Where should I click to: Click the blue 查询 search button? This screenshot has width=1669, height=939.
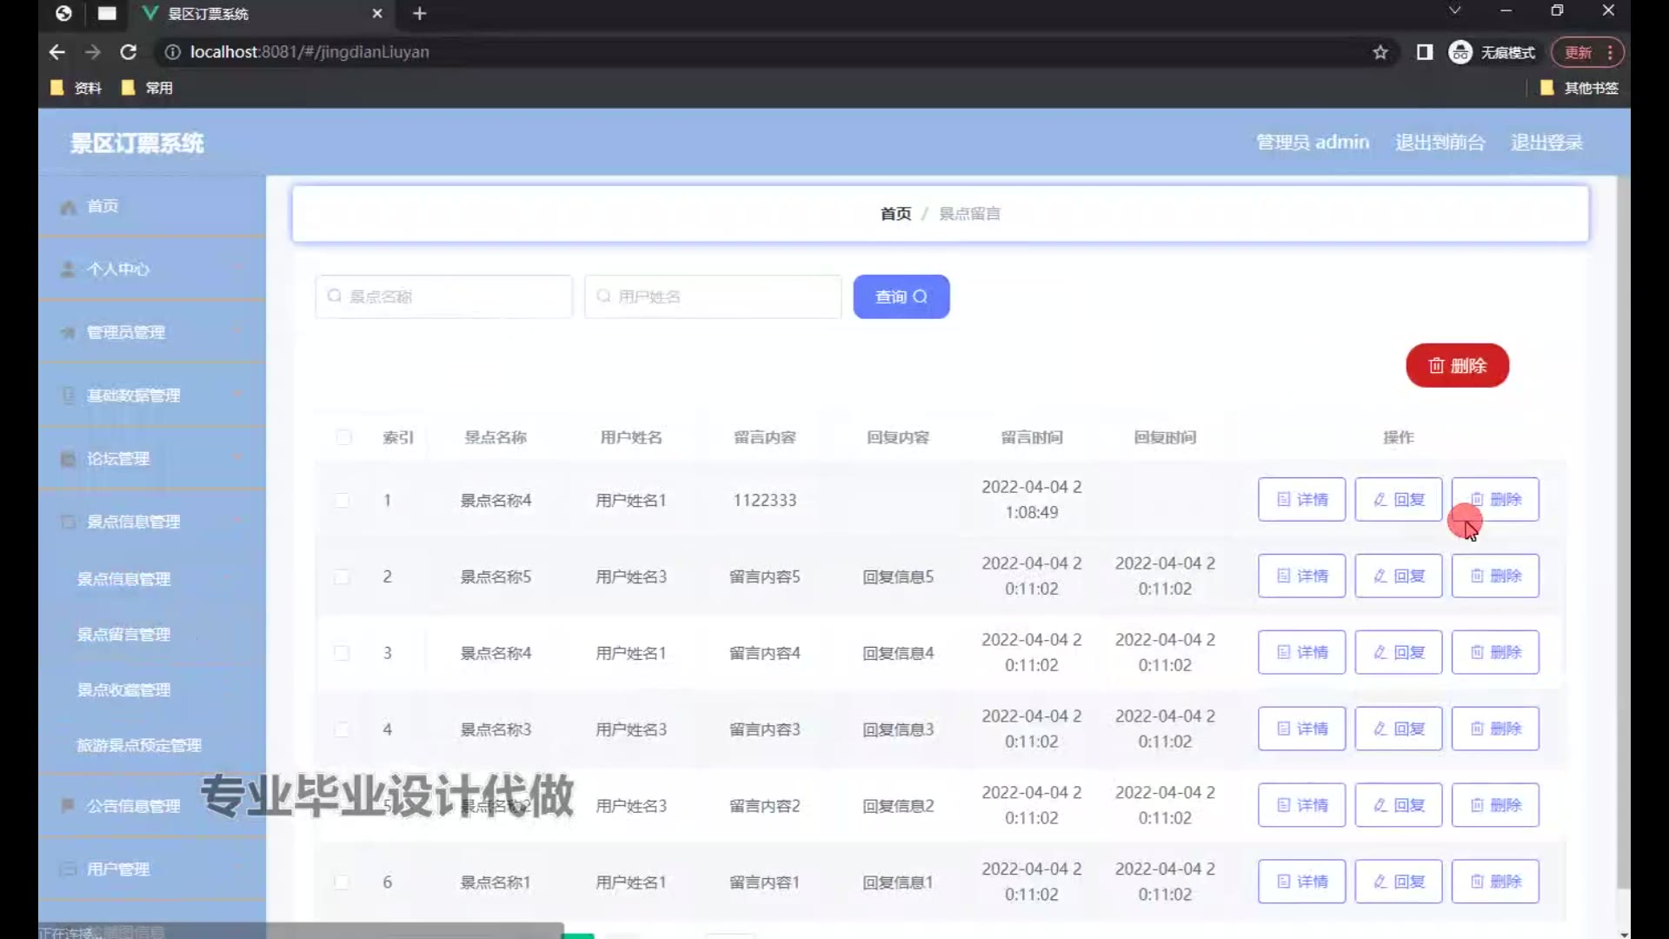(901, 297)
